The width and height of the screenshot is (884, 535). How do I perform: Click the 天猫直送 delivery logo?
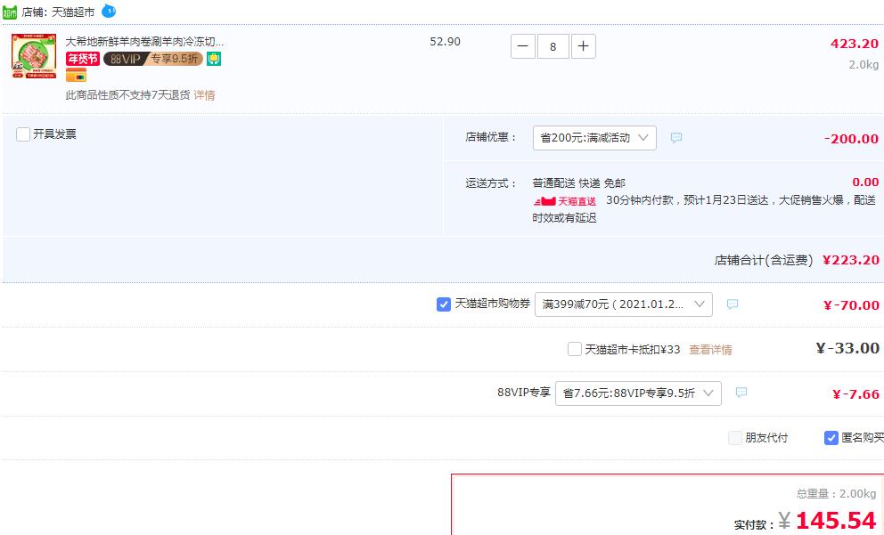coord(565,201)
